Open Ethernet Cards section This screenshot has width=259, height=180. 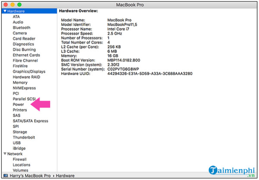tap(26, 55)
